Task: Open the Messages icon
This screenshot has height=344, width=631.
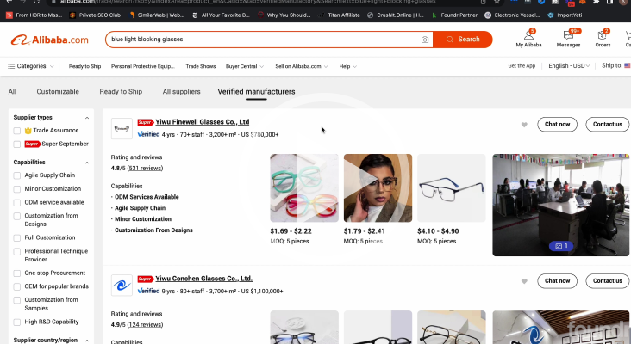Action: point(568,37)
